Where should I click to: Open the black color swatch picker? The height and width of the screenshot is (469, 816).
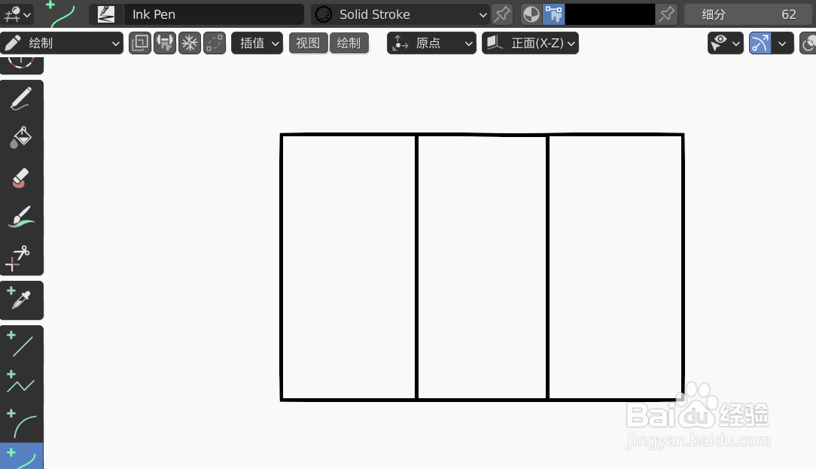coord(610,14)
